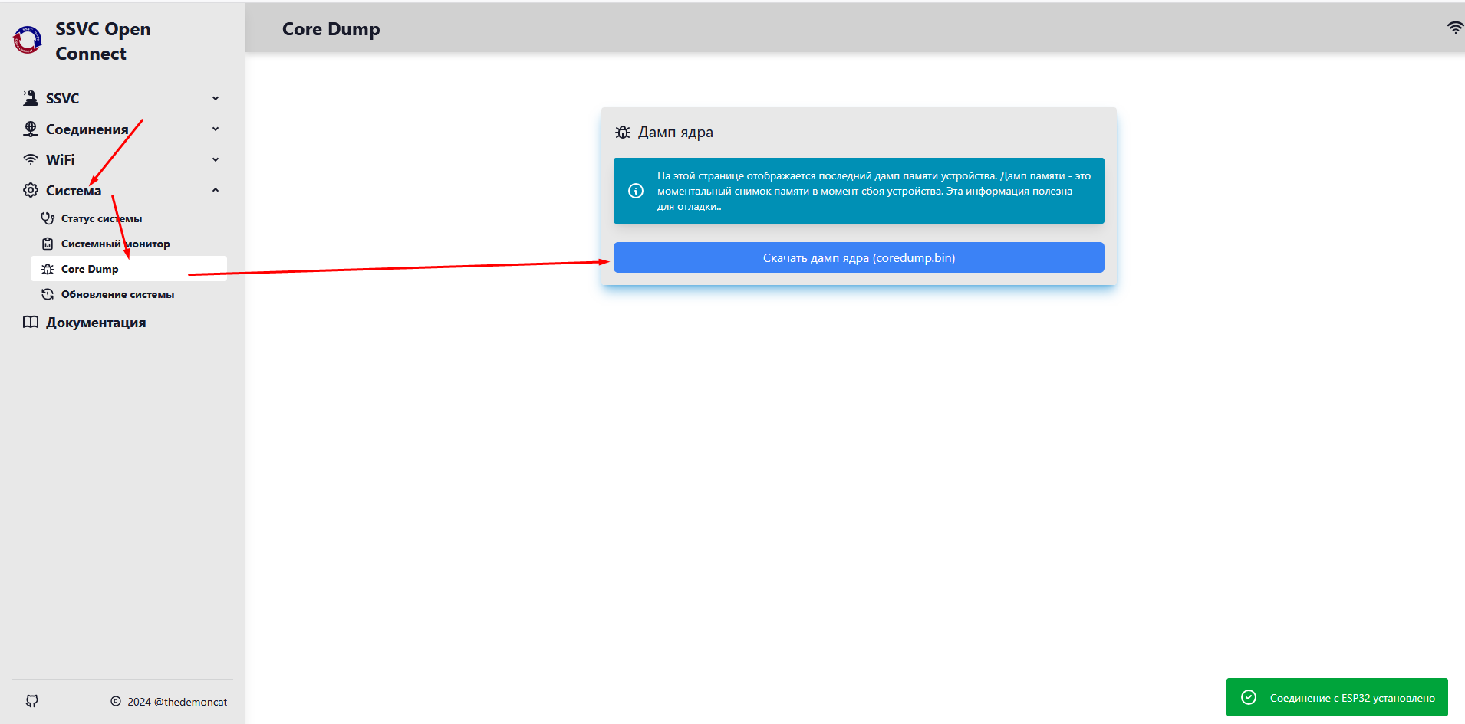Select Core Dump in sidebar
The width and height of the screenshot is (1465, 724).
coord(90,269)
